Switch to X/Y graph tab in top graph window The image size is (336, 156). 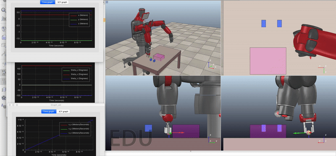pyautogui.click(x=62, y=2)
